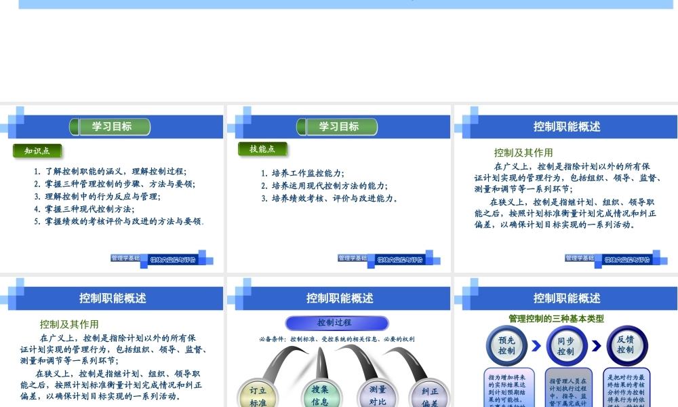Expand the arrow before 反馈控制
The width and height of the screenshot is (678, 407).
pos(596,346)
